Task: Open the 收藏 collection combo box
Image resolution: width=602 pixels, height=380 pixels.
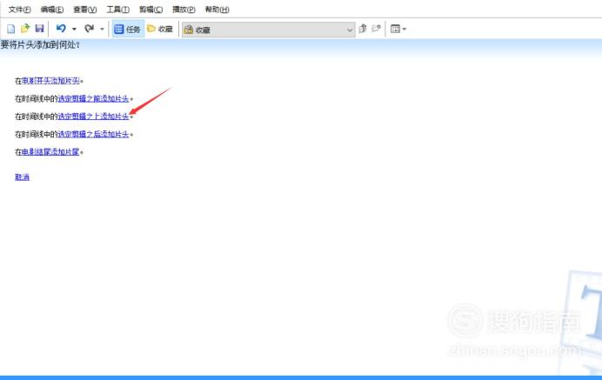Action: tap(268, 30)
